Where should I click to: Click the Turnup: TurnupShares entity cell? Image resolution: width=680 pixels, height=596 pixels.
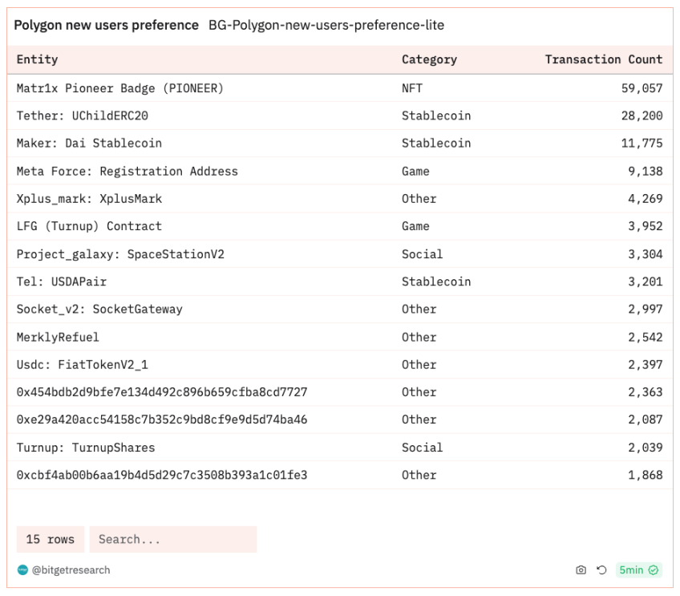pyautogui.click(x=86, y=448)
